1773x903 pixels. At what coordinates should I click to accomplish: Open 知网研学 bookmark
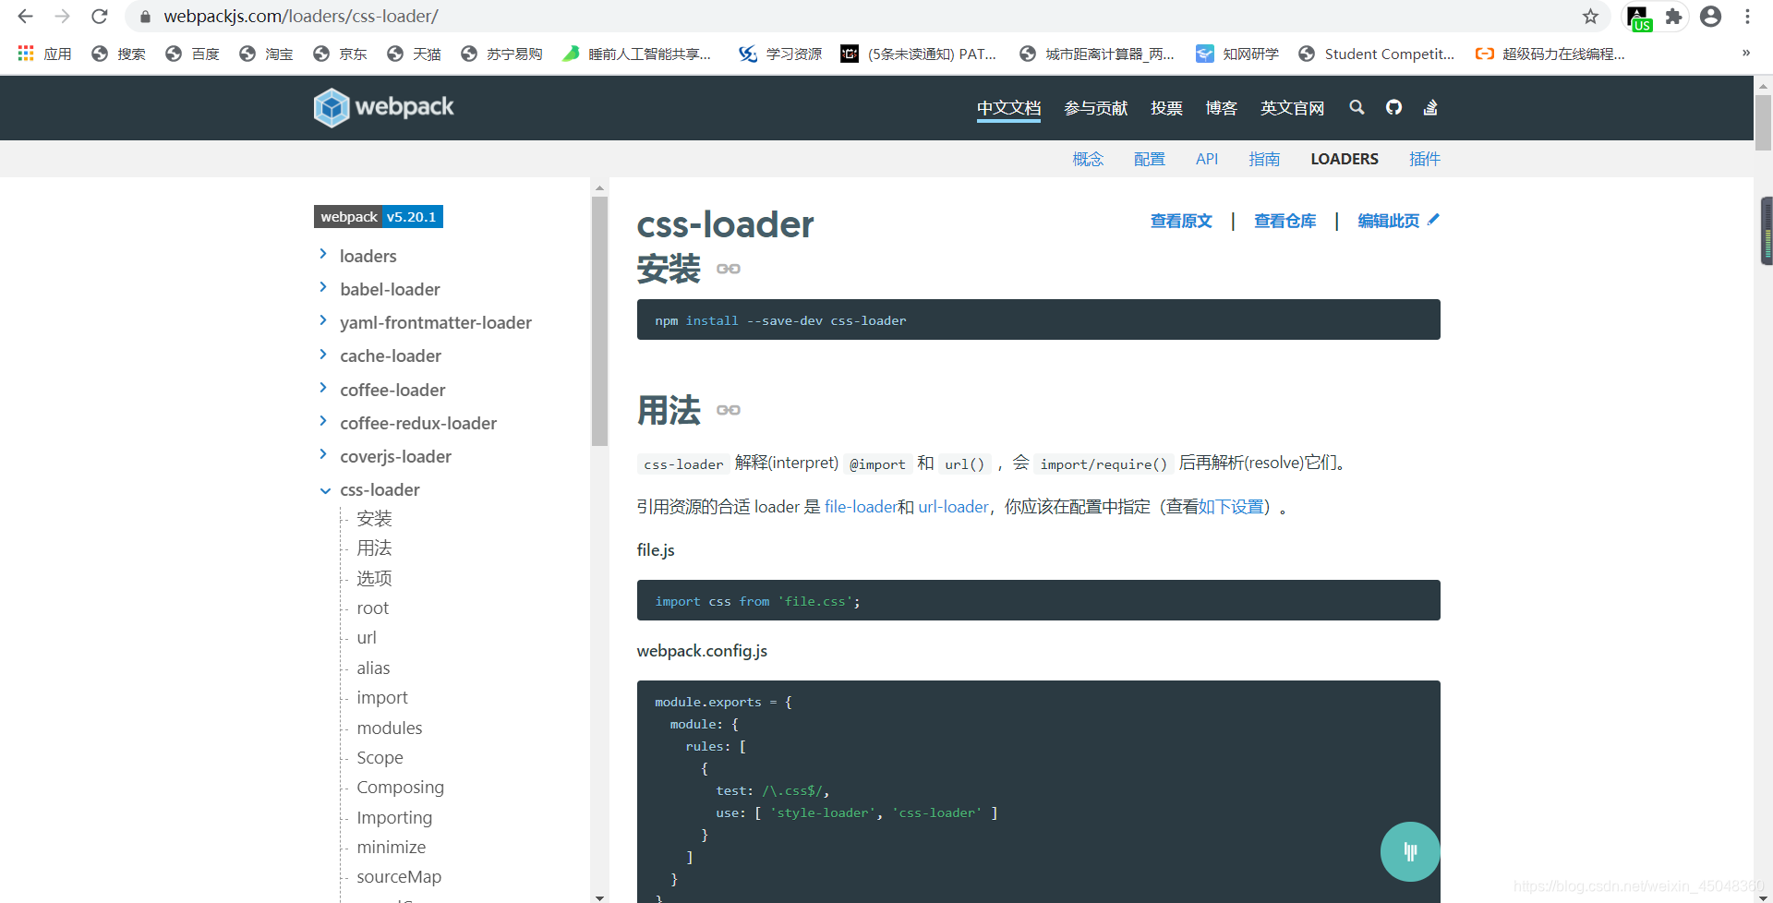coord(1237,54)
